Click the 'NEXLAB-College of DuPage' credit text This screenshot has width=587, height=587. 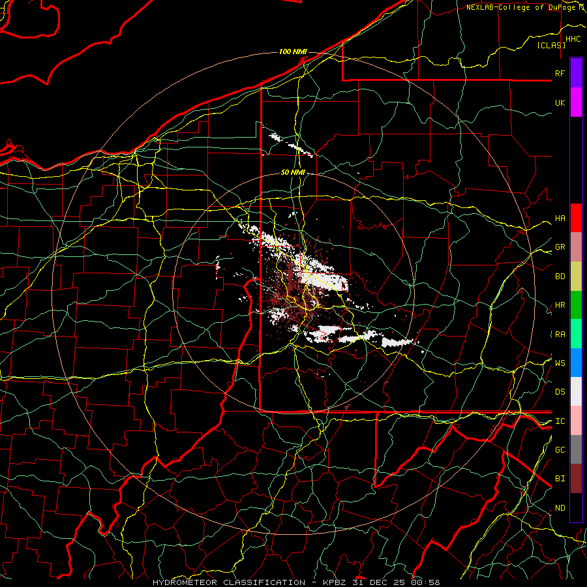tap(521, 7)
